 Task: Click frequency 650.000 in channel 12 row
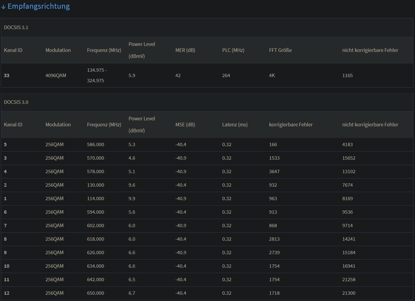95,293
